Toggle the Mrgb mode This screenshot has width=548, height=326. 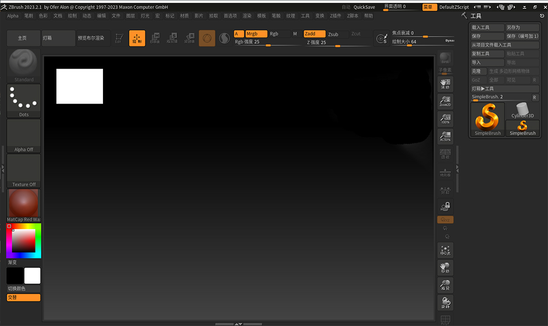(256, 34)
